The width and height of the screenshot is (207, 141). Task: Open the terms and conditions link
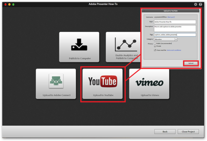[x=174, y=50]
